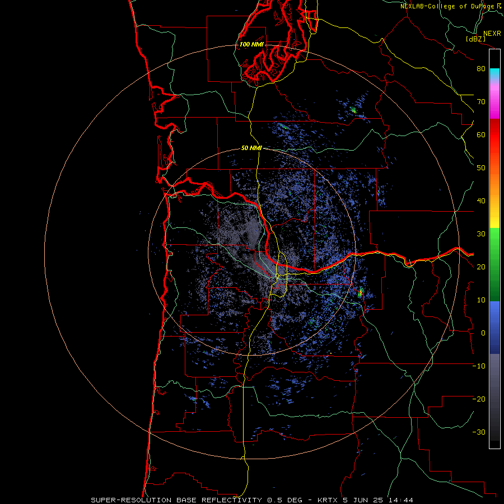
Task: Click the 50 NMI range ring label
Action: [251, 148]
